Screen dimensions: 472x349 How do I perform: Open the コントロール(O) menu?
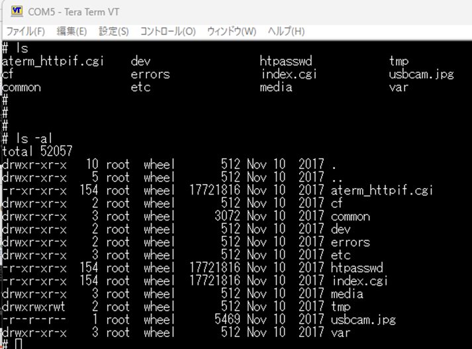pyautogui.click(x=167, y=31)
